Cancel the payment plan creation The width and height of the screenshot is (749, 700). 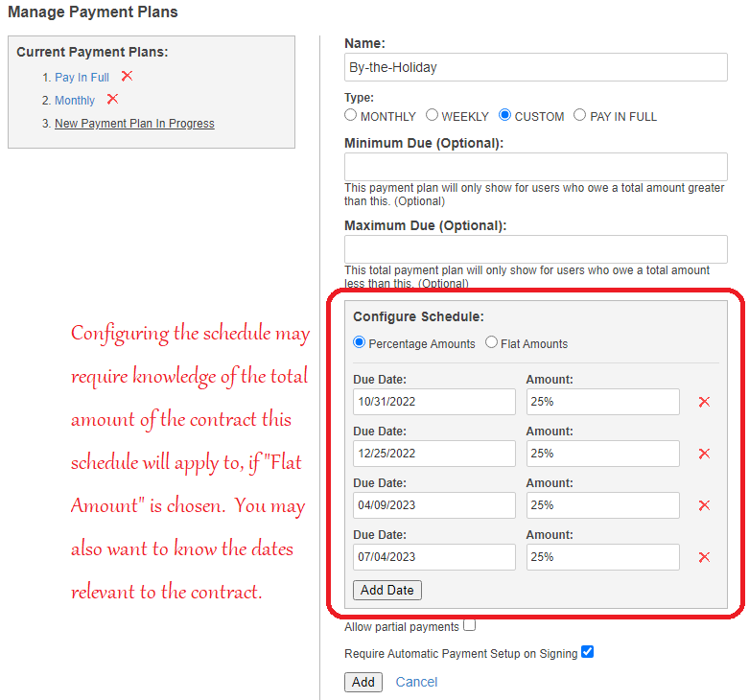click(x=416, y=682)
